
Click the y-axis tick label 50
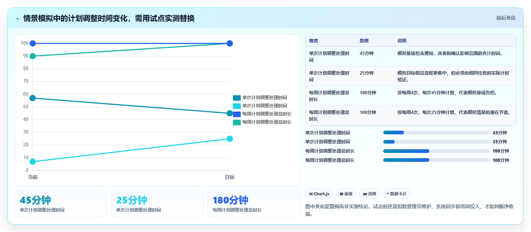tap(26, 107)
